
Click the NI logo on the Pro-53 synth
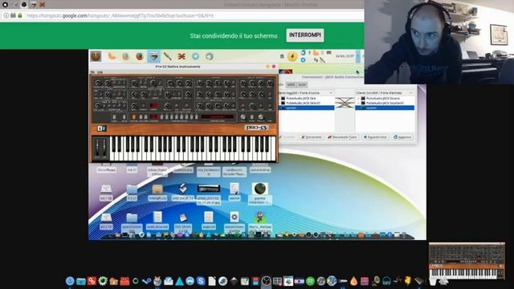pos(102,128)
